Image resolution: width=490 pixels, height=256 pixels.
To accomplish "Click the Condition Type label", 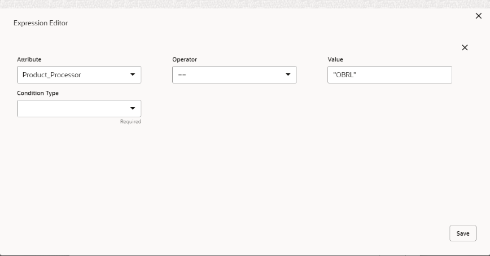I will click(38, 93).
